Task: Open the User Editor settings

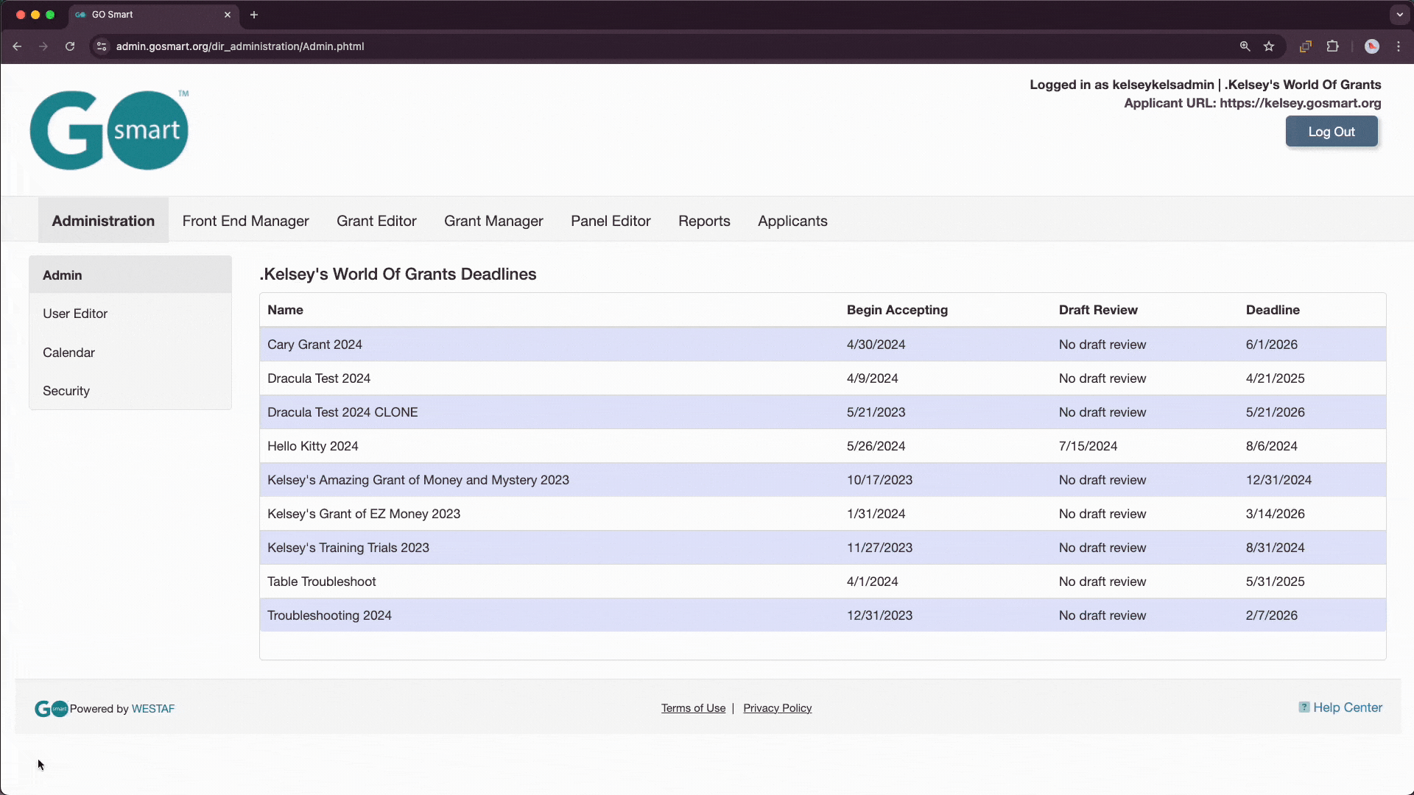Action: tap(75, 313)
